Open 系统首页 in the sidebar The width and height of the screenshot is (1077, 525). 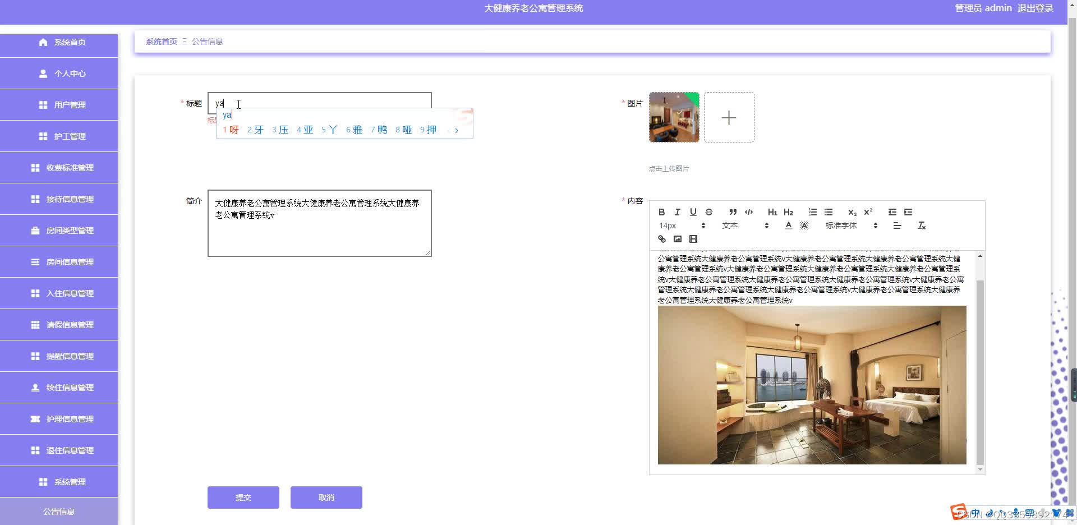coord(59,42)
